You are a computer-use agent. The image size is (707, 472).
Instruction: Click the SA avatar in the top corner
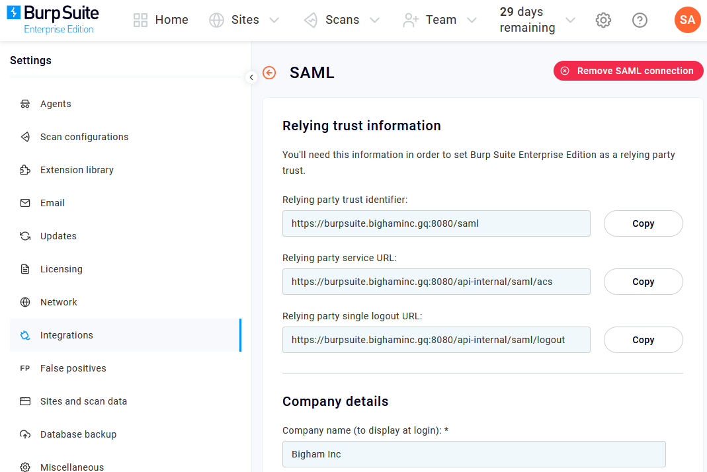coord(687,20)
